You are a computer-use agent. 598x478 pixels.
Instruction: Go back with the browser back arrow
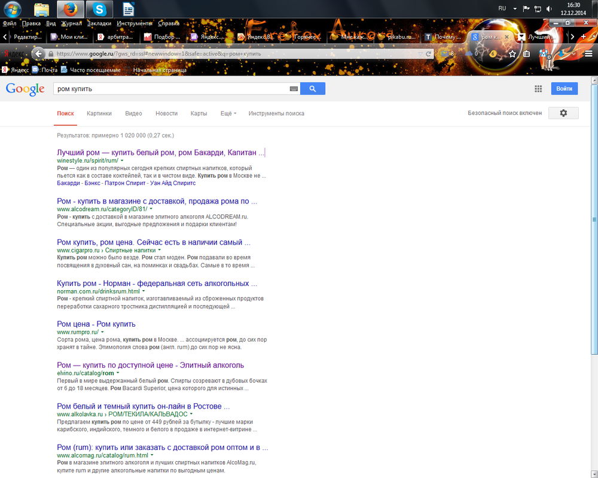click(x=38, y=54)
